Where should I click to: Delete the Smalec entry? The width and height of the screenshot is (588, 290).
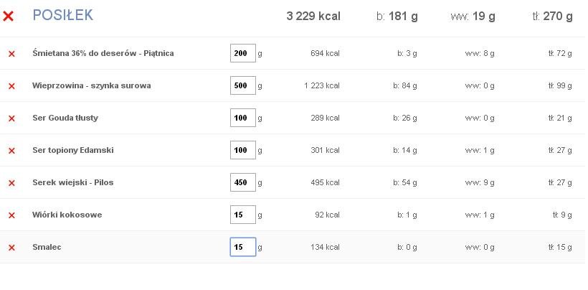coord(11,248)
